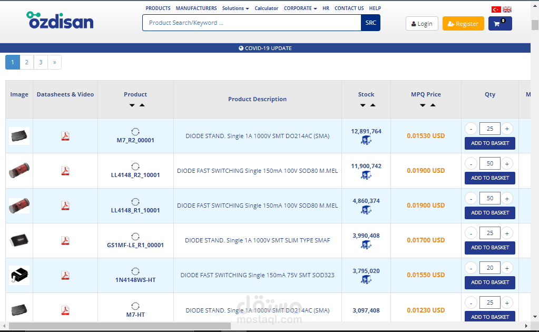This screenshot has height=332, width=539.
Task: Click compare icon above 1N4148WS-HT
Action: coord(135,271)
